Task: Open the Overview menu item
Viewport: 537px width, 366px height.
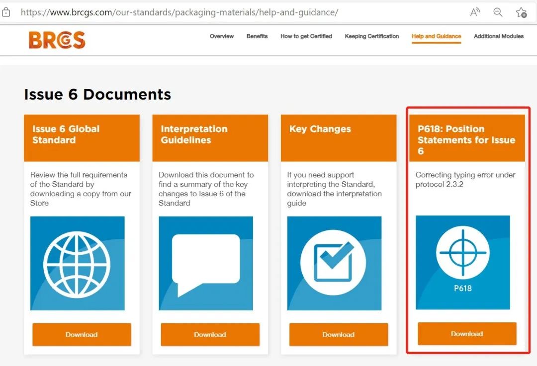Action: click(x=221, y=36)
